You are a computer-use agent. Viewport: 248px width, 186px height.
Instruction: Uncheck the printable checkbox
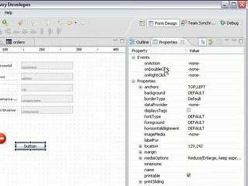click(189, 175)
